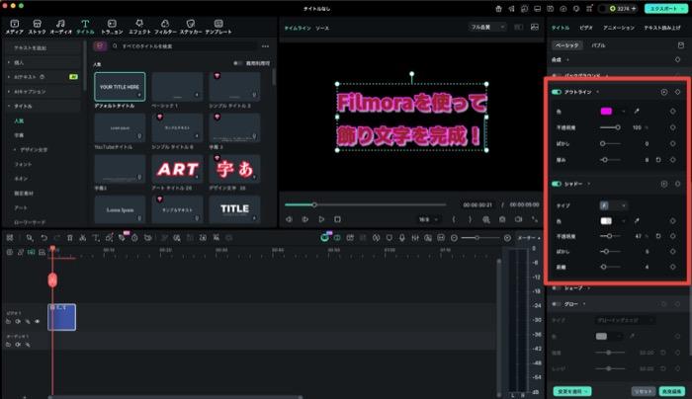The width and height of the screenshot is (692, 399).
Task: Select the ベーシック sub-tab
Action: (x=567, y=45)
